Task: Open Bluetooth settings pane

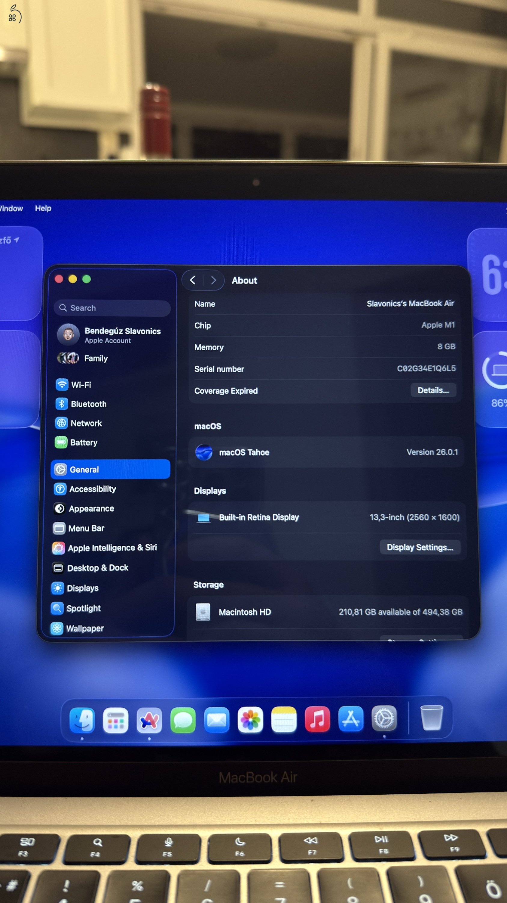Action: tap(88, 404)
